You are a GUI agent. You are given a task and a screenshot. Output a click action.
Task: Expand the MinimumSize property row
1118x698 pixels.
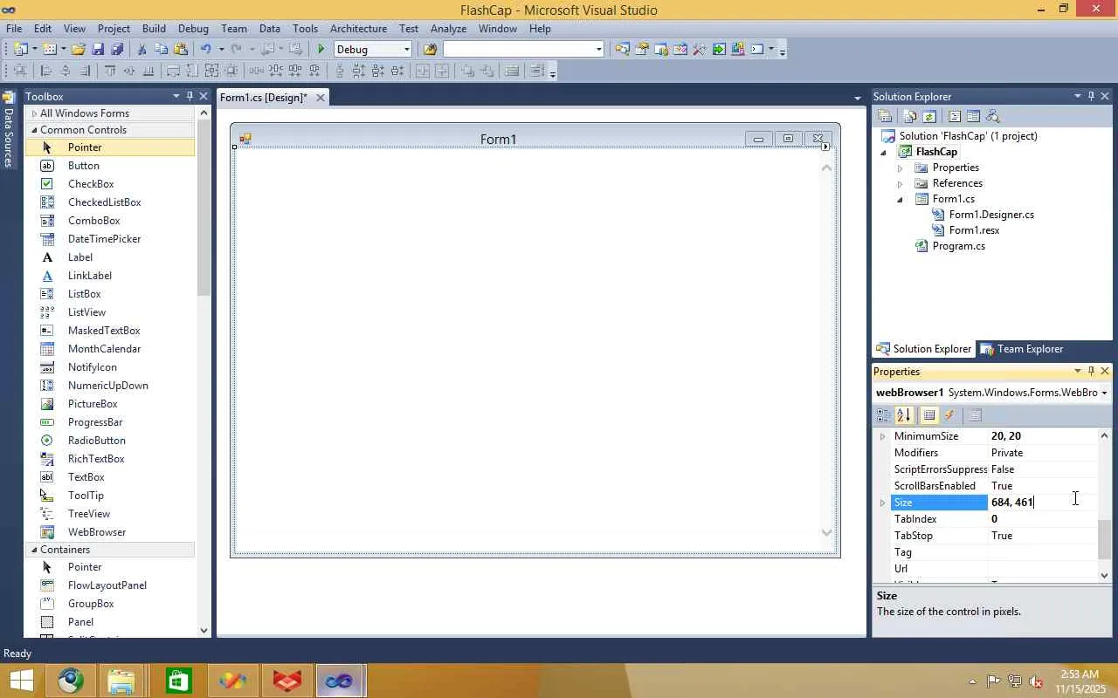[x=882, y=436]
